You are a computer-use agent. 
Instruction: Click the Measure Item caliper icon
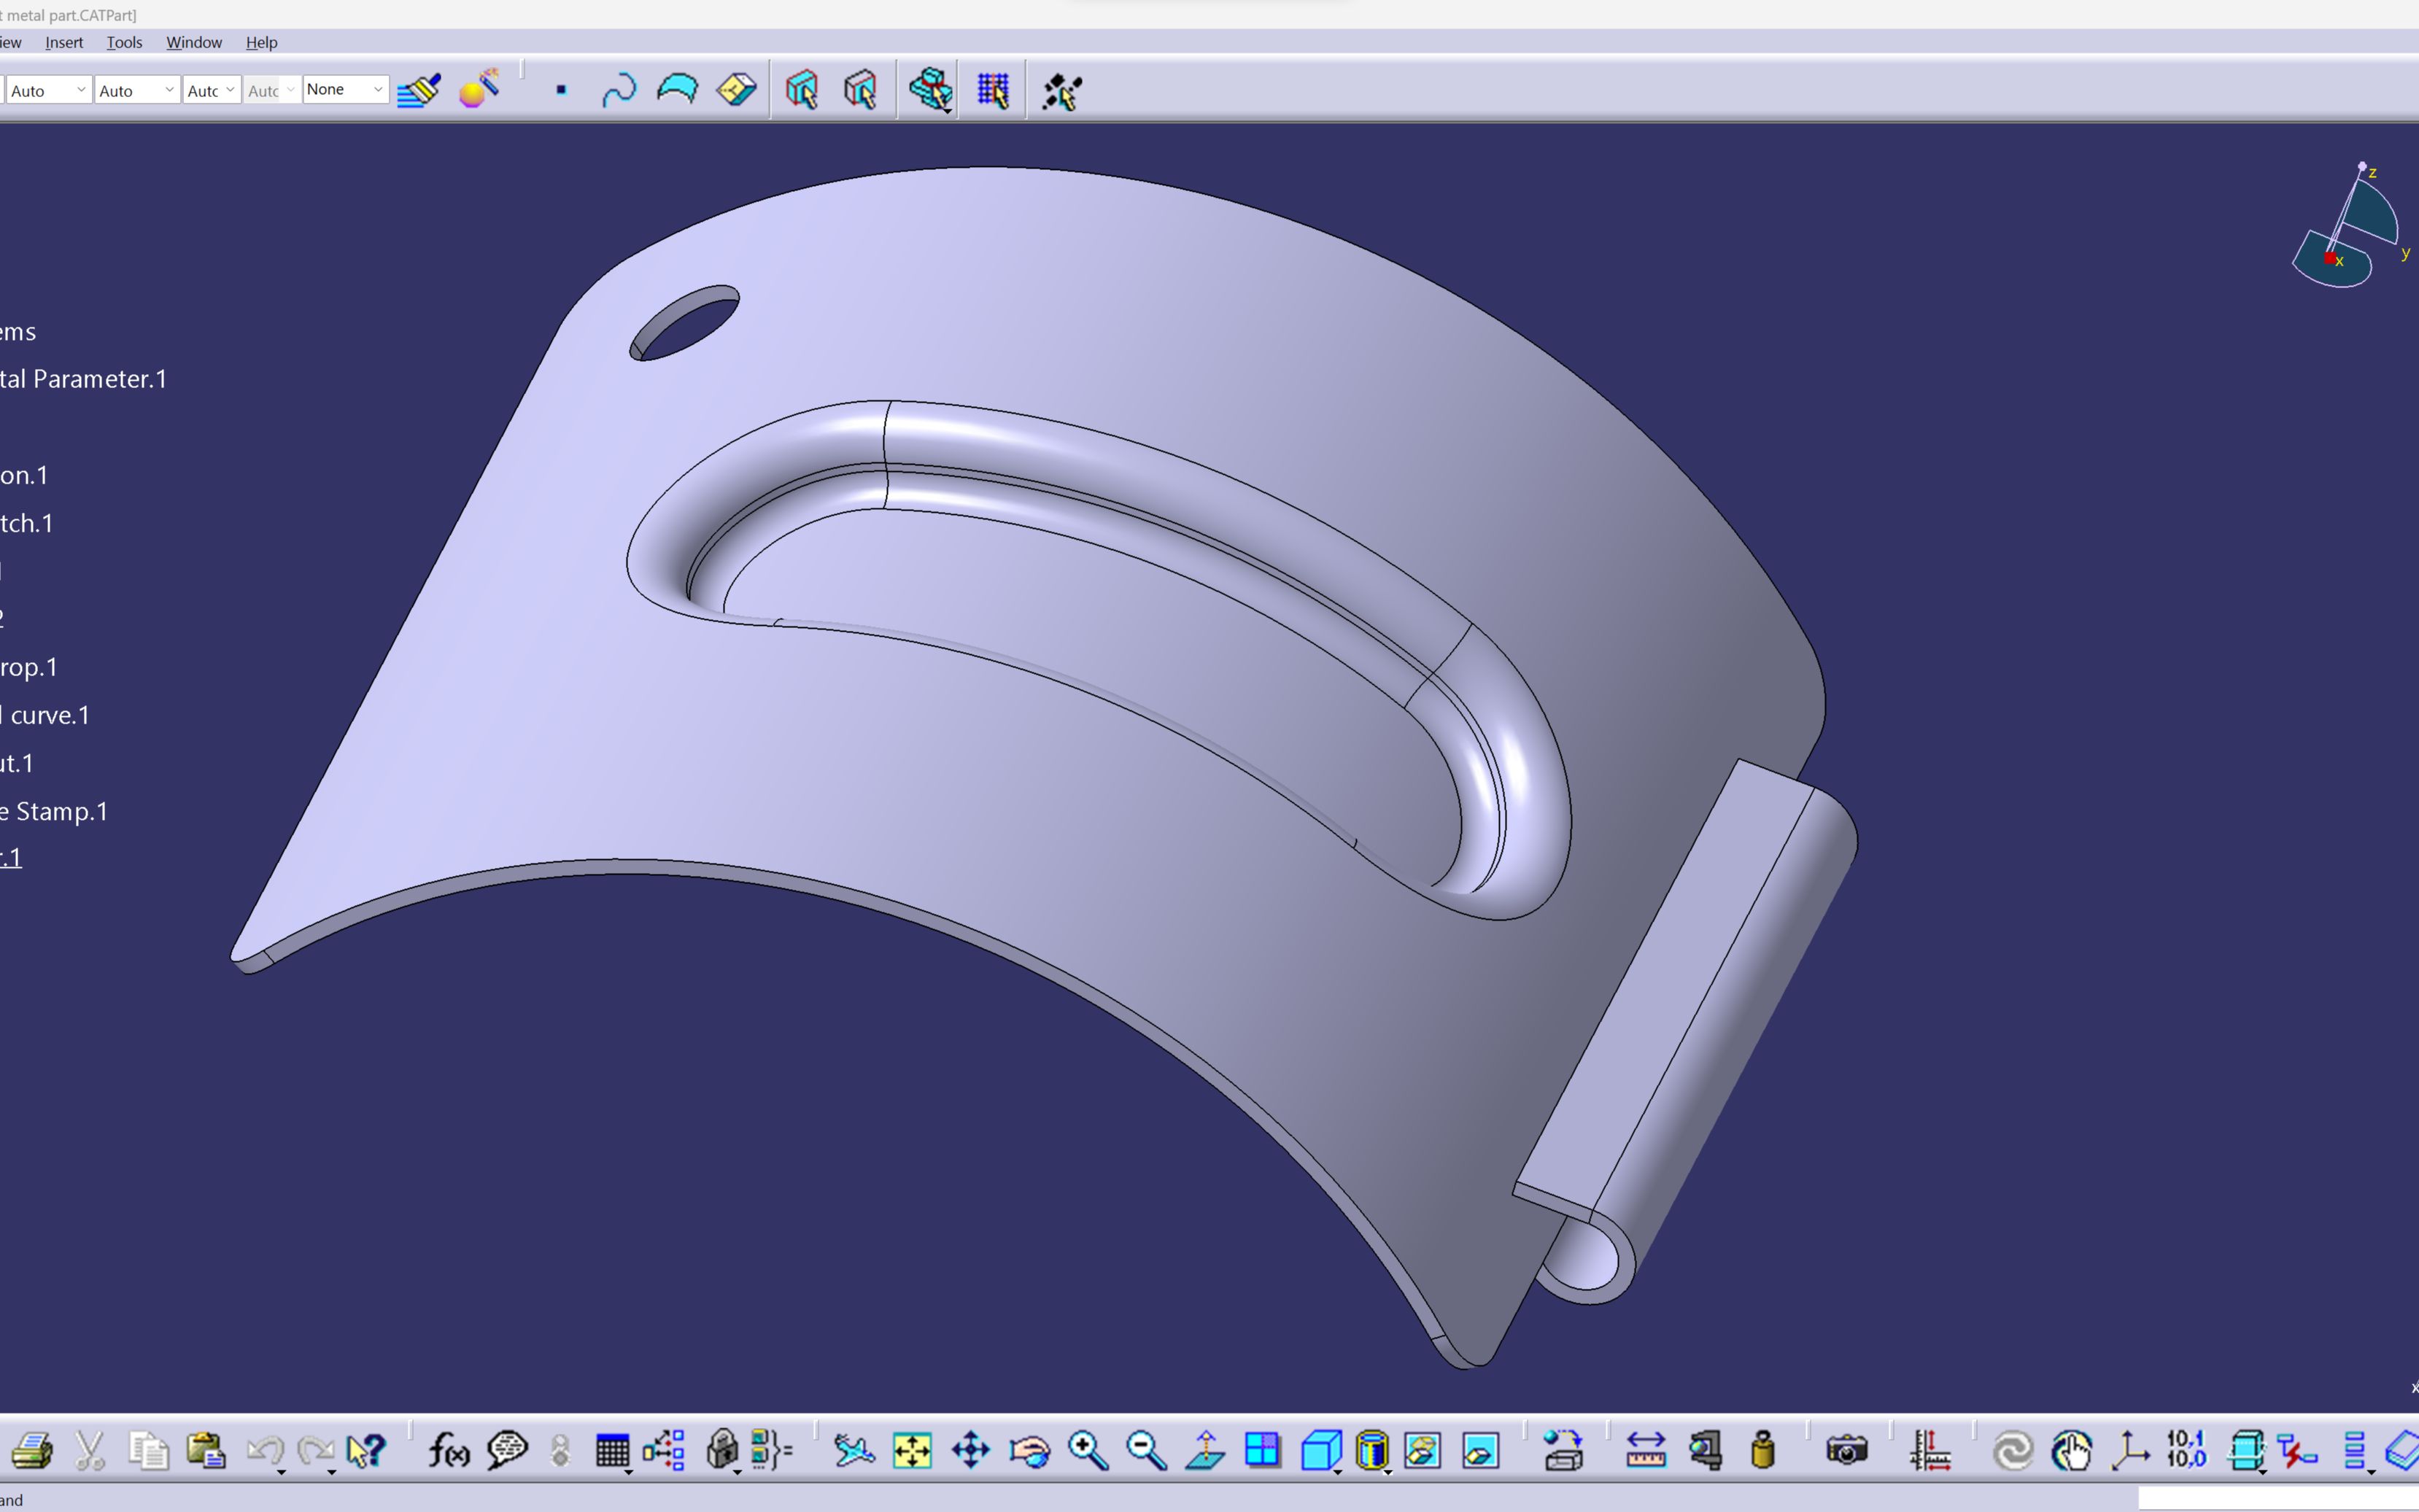point(1705,1450)
